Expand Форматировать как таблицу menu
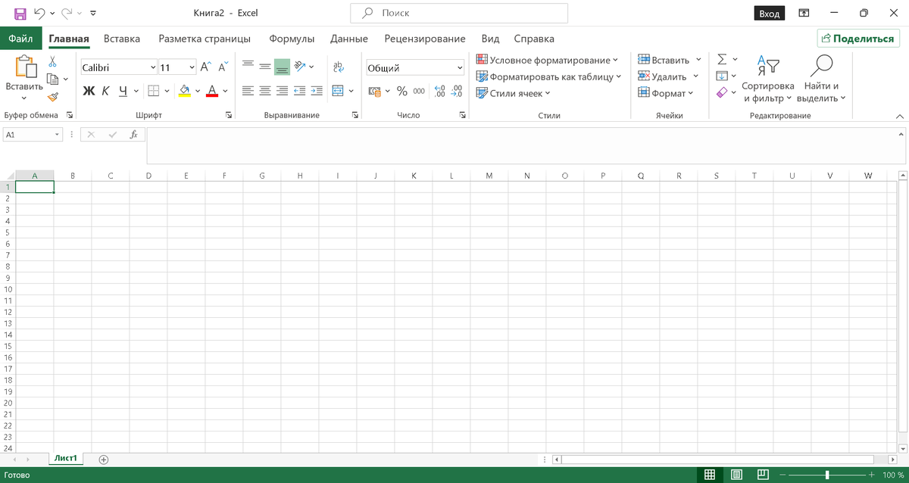 click(x=548, y=76)
